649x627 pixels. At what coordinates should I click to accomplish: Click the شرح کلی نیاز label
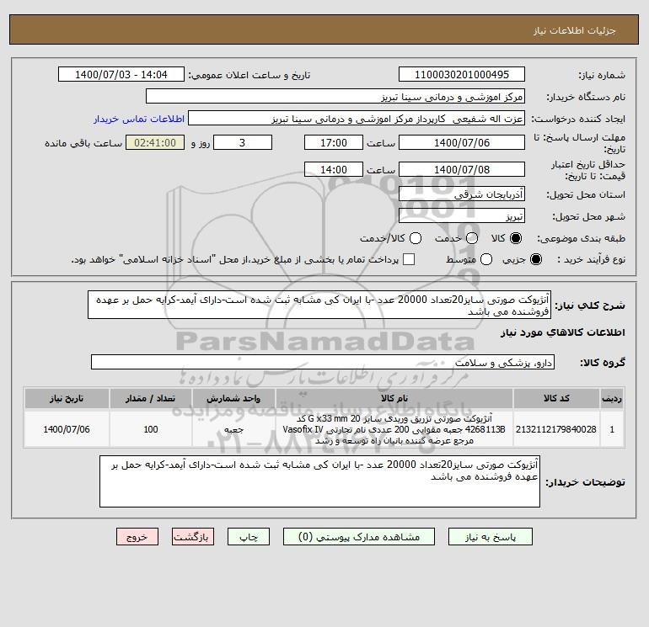[590, 306]
